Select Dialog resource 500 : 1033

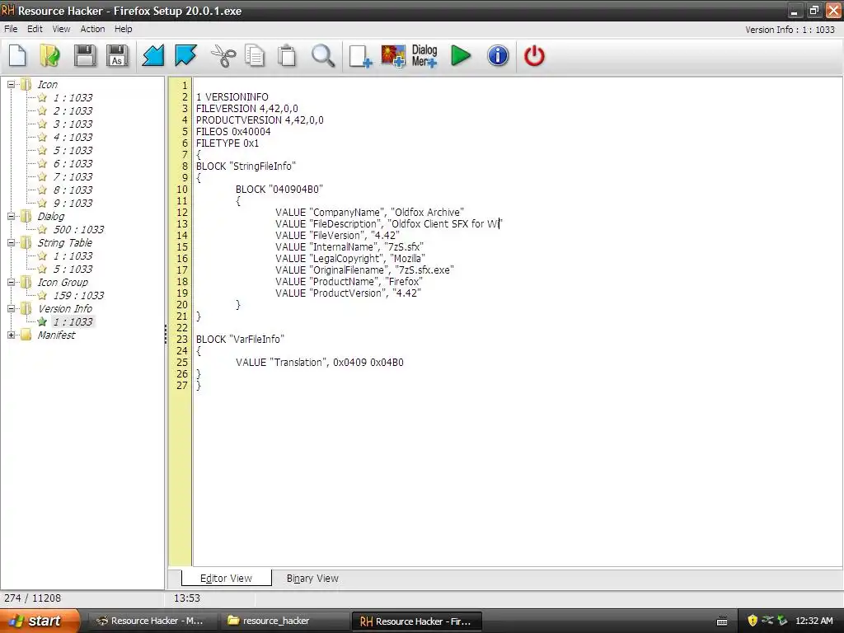coord(78,229)
